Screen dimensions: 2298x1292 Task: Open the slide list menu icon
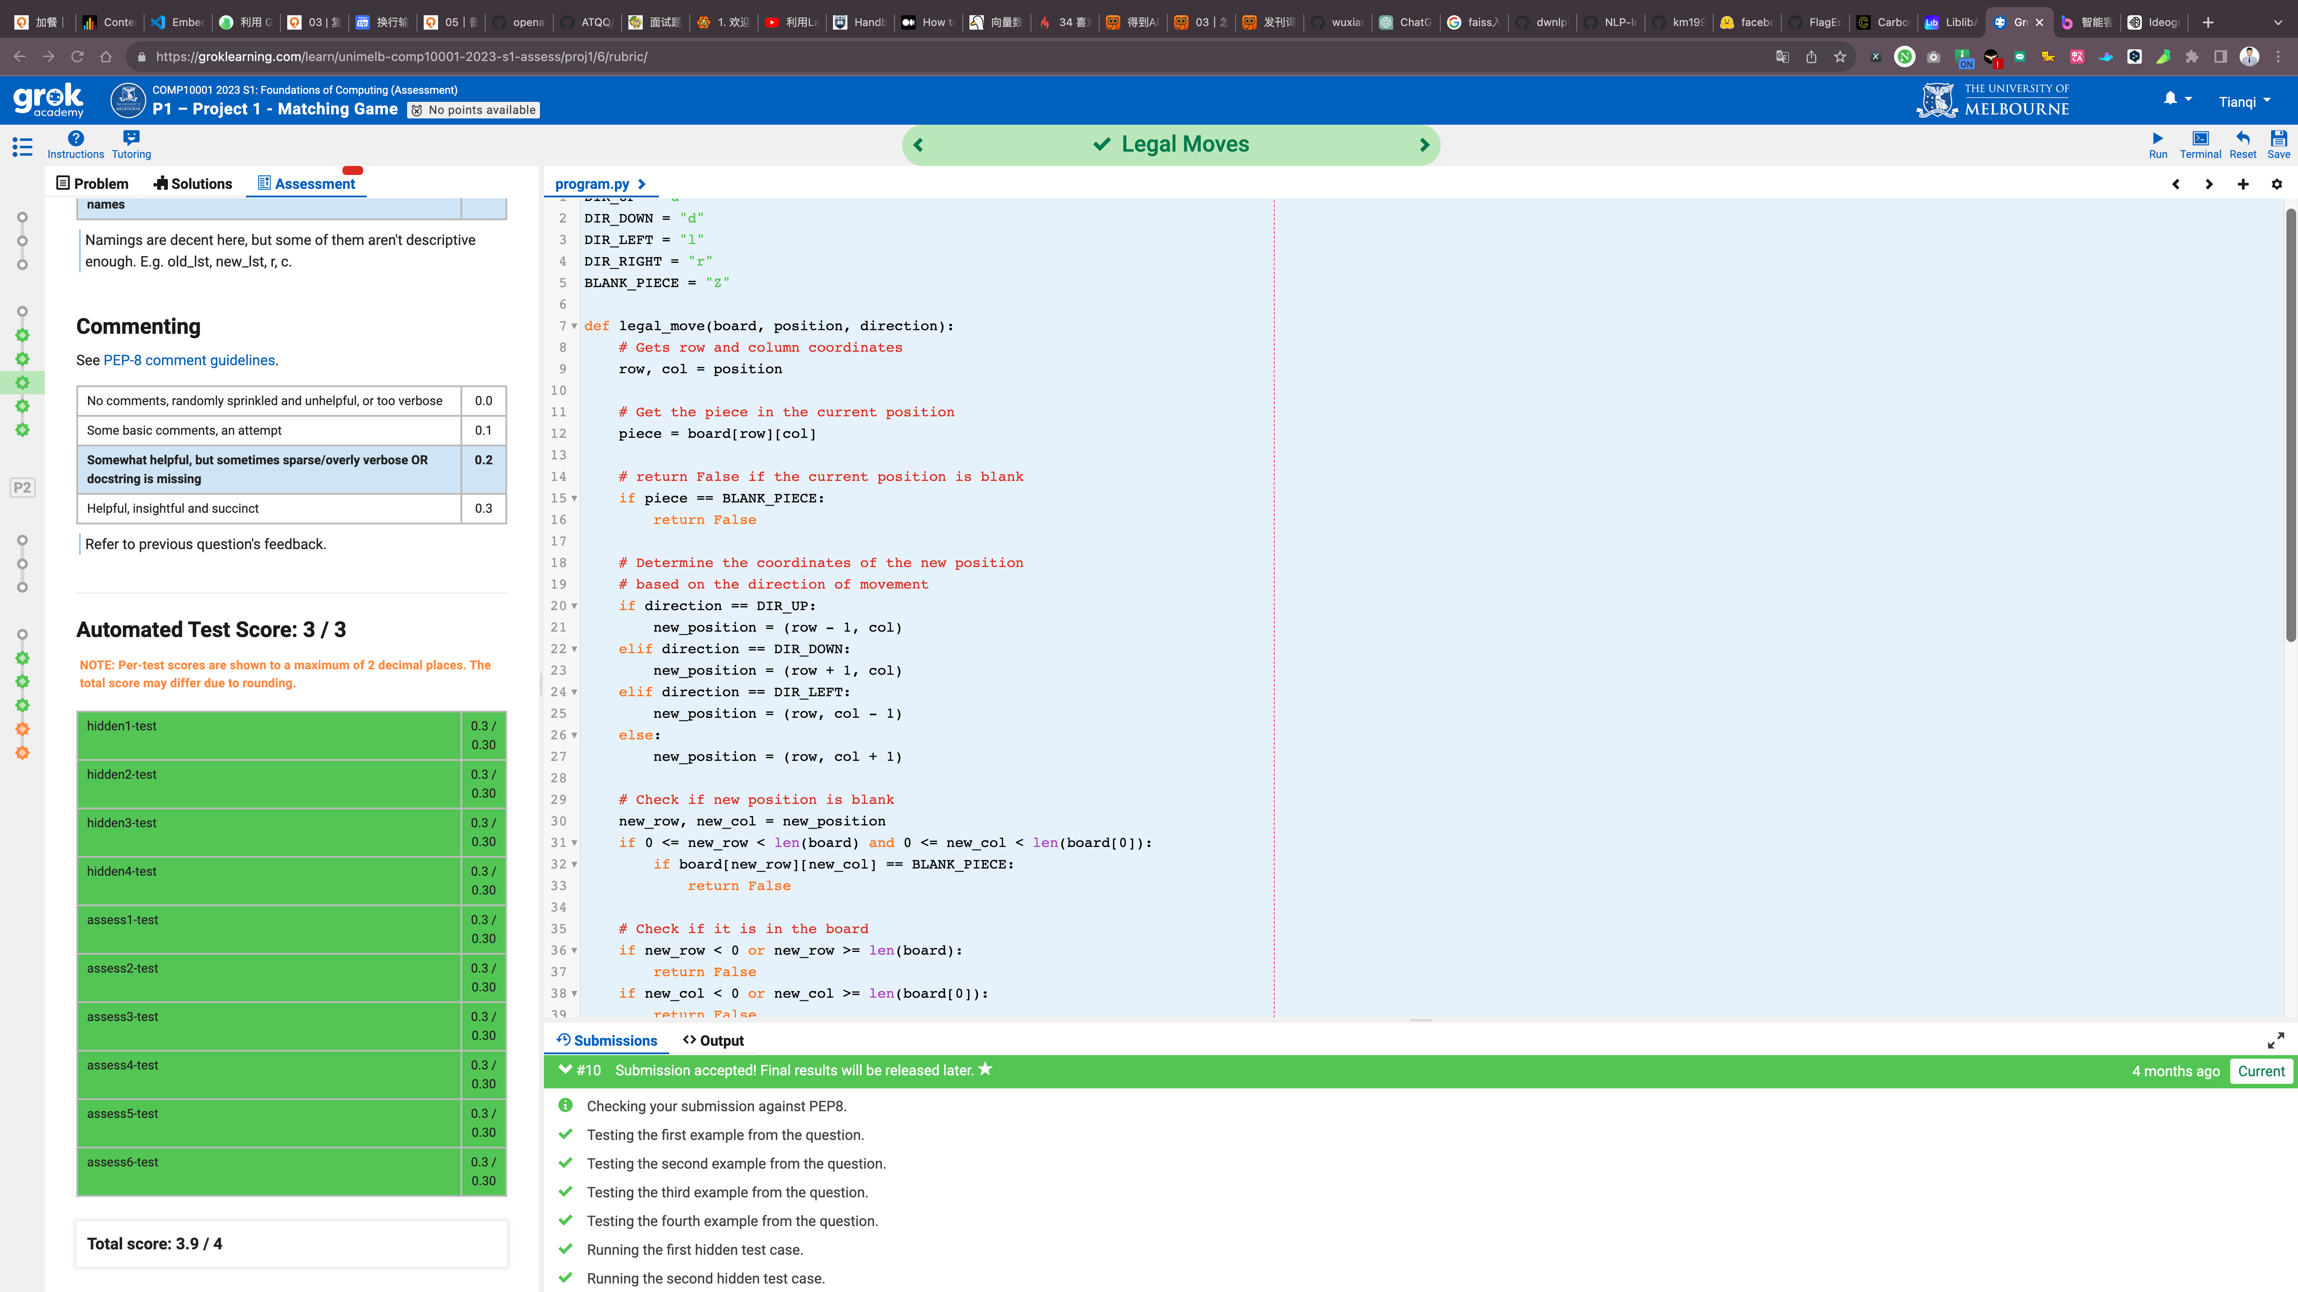point(22,146)
